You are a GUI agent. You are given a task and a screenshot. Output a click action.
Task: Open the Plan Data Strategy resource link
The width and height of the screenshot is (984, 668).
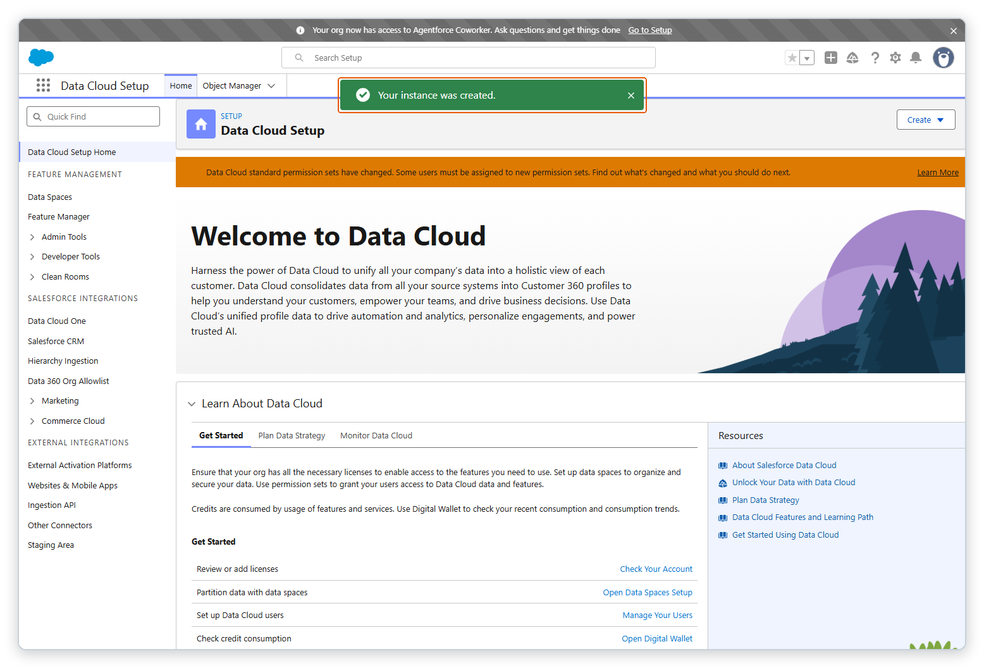pos(766,500)
